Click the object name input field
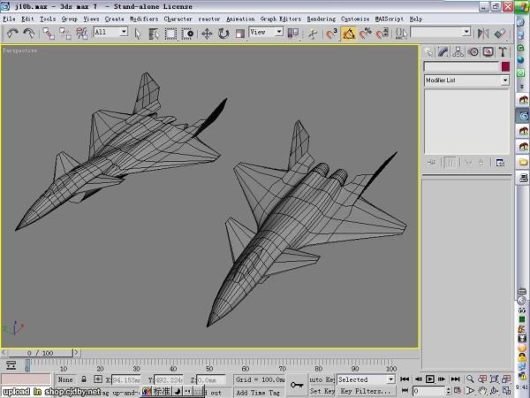 point(461,66)
